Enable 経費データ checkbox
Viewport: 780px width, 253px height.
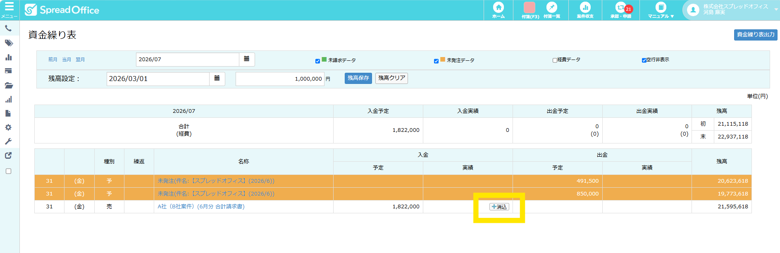(x=555, y=60)
